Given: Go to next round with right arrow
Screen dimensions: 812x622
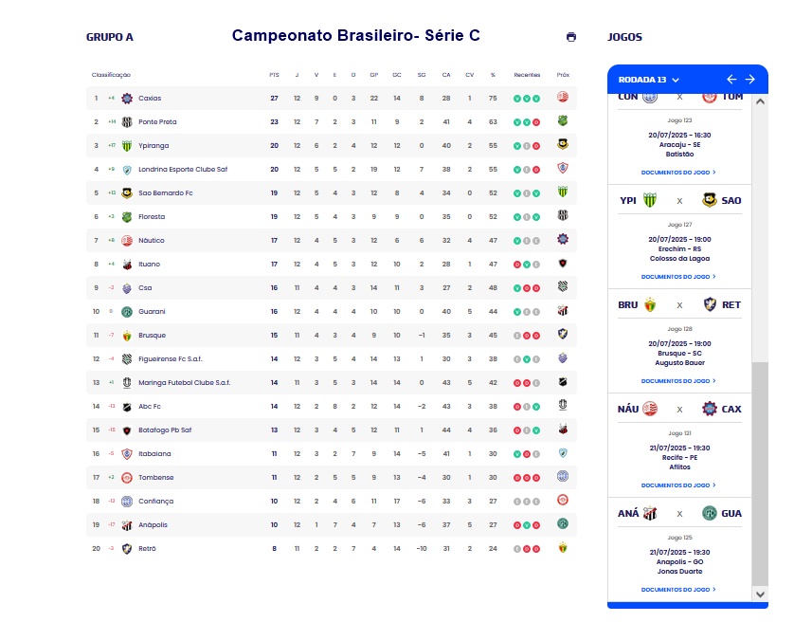Looking at the screenshot, I should click(749, 80).
